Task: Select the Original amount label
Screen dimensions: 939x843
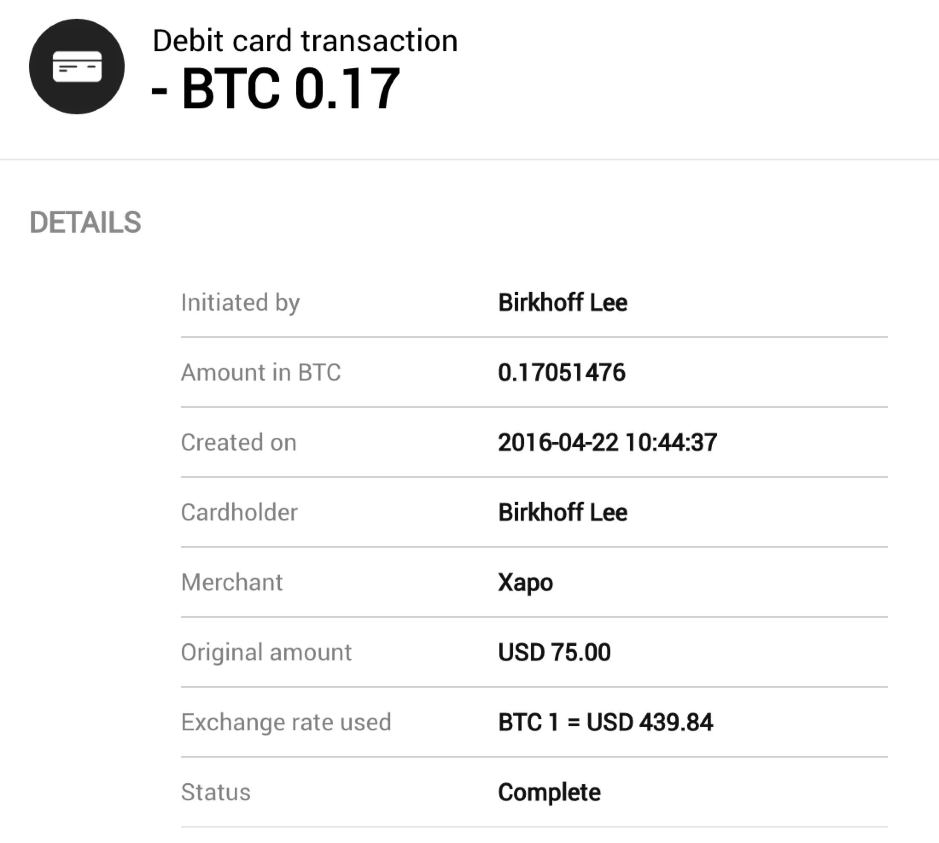Action: click(266, 653)
